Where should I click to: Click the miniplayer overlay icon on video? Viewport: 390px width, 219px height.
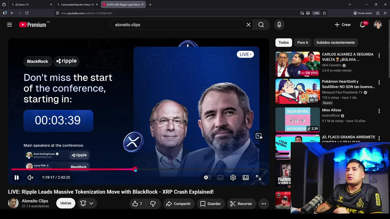(259, 136)
